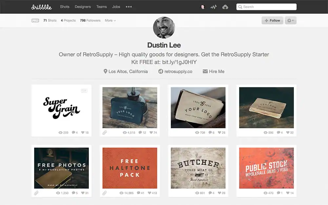The image size is (328, 205).
Task: Open the Designers menu item
Action: (x=83, y=7)
